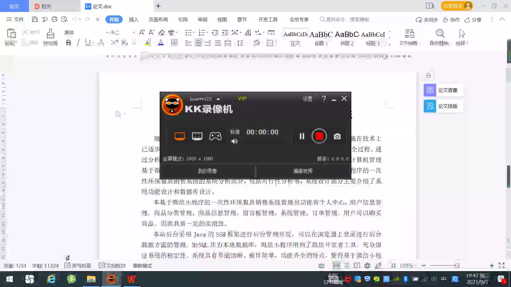Image resolution: width=511 pixels, height=287 pixels.
Task: Click the text highlight color swatch
Action: click(148, 43)
